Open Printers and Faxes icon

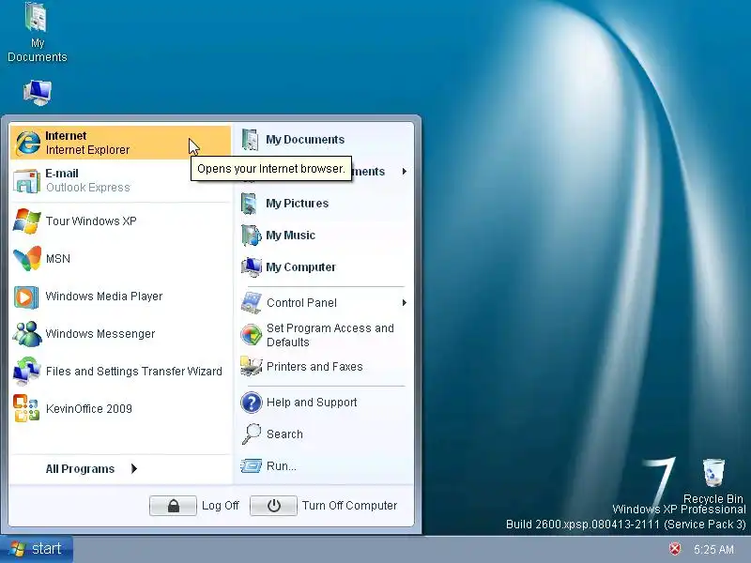[252, 366]
